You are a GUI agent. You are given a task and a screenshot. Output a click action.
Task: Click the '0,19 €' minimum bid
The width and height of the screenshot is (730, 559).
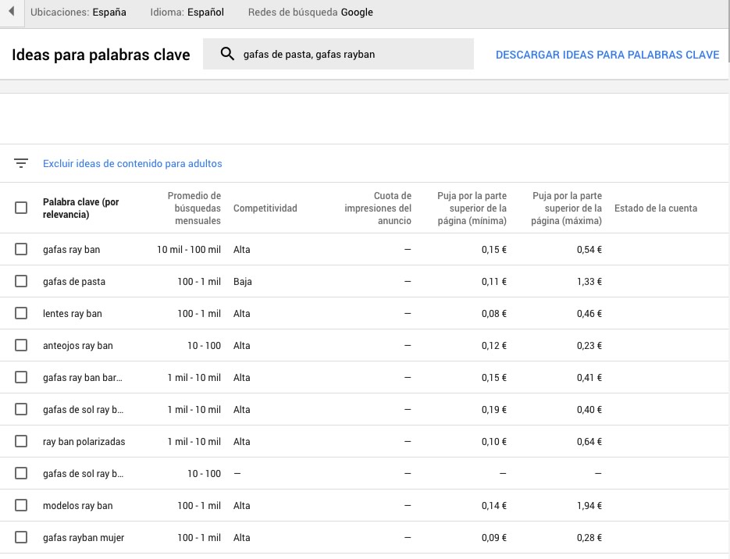coord(494,410)
